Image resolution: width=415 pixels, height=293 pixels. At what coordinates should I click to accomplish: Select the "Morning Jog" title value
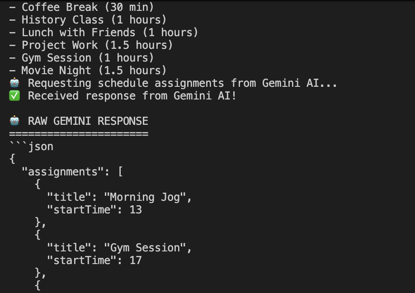tap(145, 197)
